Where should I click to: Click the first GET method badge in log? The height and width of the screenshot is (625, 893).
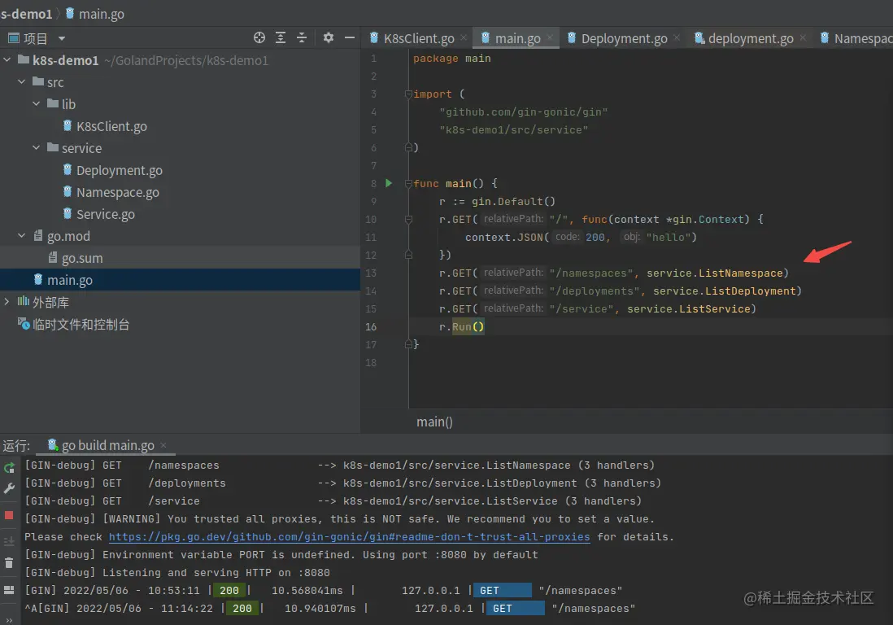pos(503,590)
